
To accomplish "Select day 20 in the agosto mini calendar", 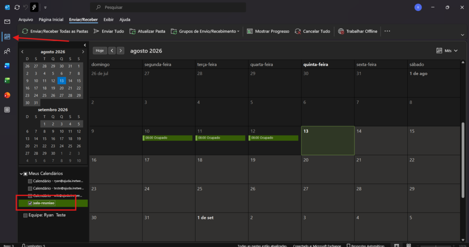I will (x=62, y=88).
